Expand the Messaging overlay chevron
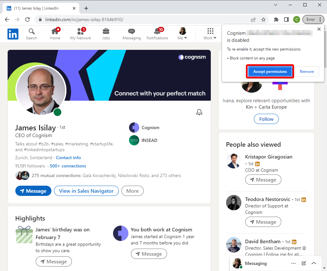The image size is (327, 271). (x=314, y=263)
